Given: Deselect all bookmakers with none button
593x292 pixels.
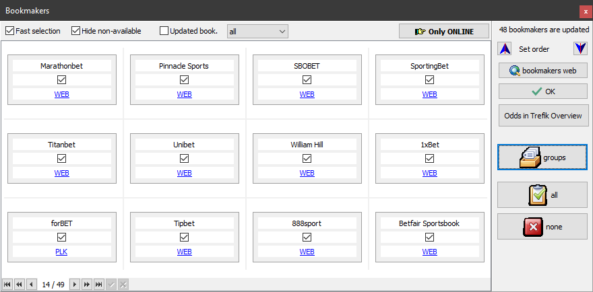Looking at the screenshot, I should (x=543, y=227).
